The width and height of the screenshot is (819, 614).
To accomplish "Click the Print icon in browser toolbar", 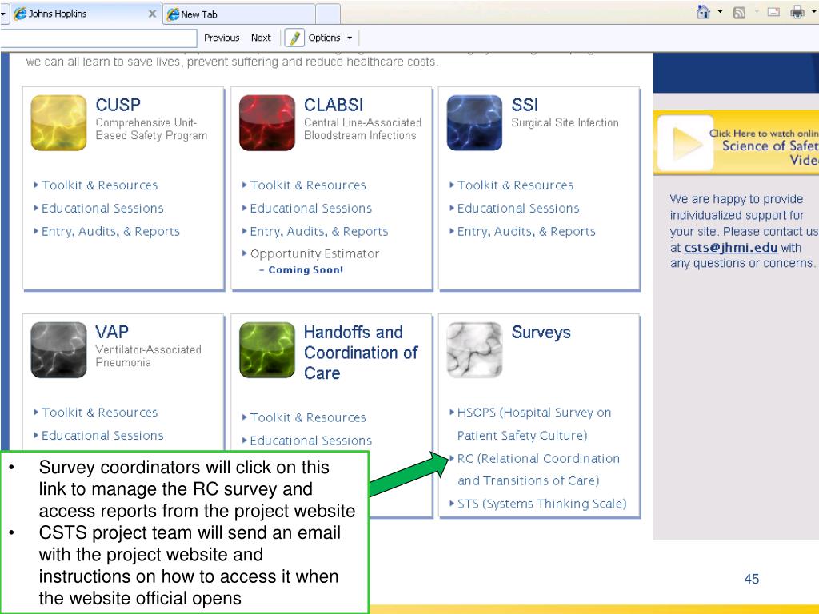I will 797,12.
